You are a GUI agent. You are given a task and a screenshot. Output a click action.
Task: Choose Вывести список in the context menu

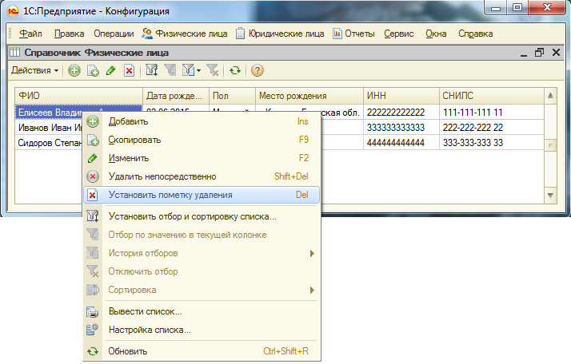[202, 311]
